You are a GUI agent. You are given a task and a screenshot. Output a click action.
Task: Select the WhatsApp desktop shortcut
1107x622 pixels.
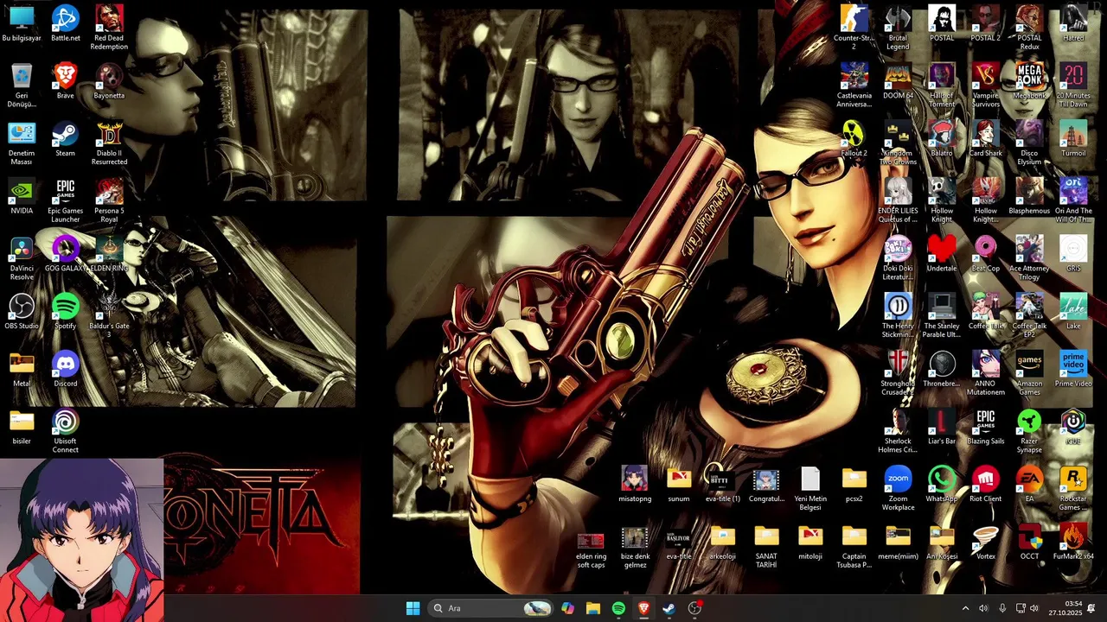[x=942, y=486]
